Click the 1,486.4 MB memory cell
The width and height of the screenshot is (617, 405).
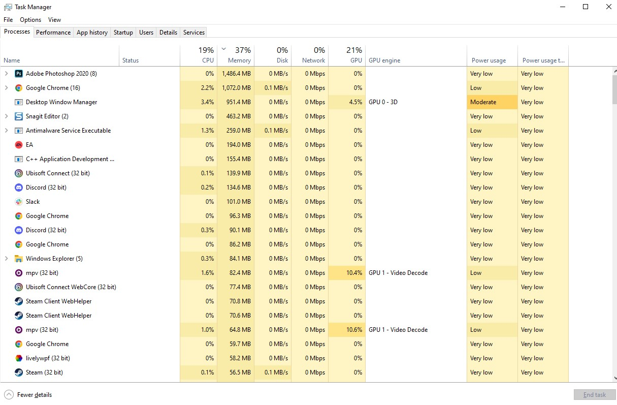click(236, 74)
